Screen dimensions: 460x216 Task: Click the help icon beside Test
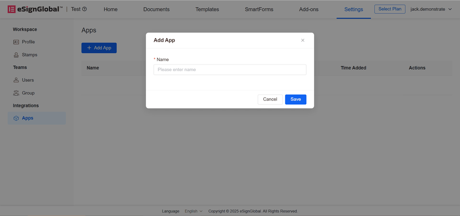point(85,9)
